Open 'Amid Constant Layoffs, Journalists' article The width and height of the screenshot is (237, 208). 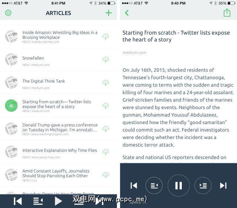click(x=59, y=175)
